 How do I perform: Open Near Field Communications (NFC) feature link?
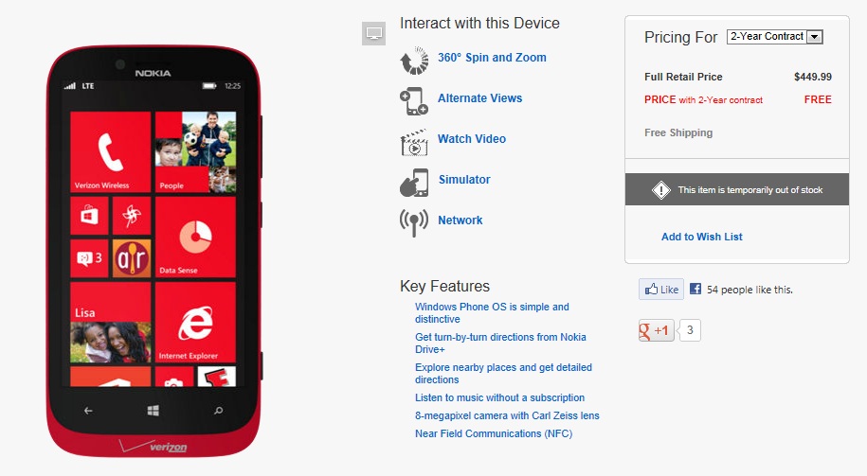click(x=494, y=433)
